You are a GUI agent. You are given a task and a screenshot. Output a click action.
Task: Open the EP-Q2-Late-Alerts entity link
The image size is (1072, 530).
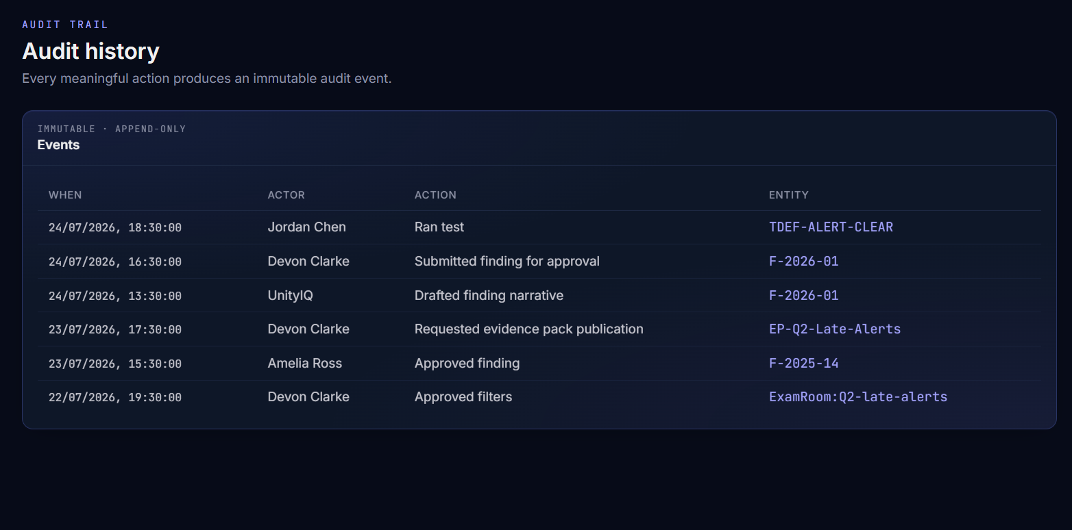coord(835,329)
